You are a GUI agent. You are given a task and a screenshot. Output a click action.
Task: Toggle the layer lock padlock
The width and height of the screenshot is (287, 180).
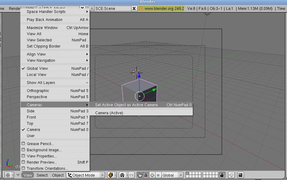point(222,175)
